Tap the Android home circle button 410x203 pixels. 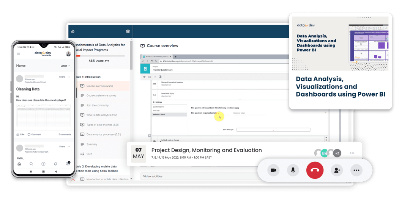pyautogui.click(x=43, y=172)
